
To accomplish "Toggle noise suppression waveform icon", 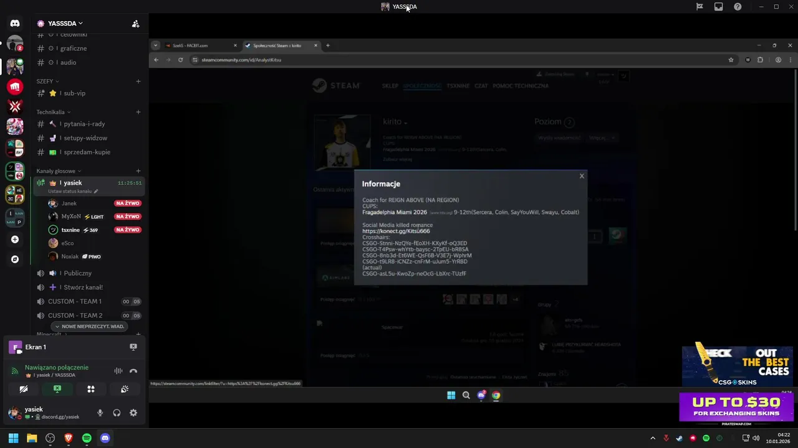I will [118, 371].
